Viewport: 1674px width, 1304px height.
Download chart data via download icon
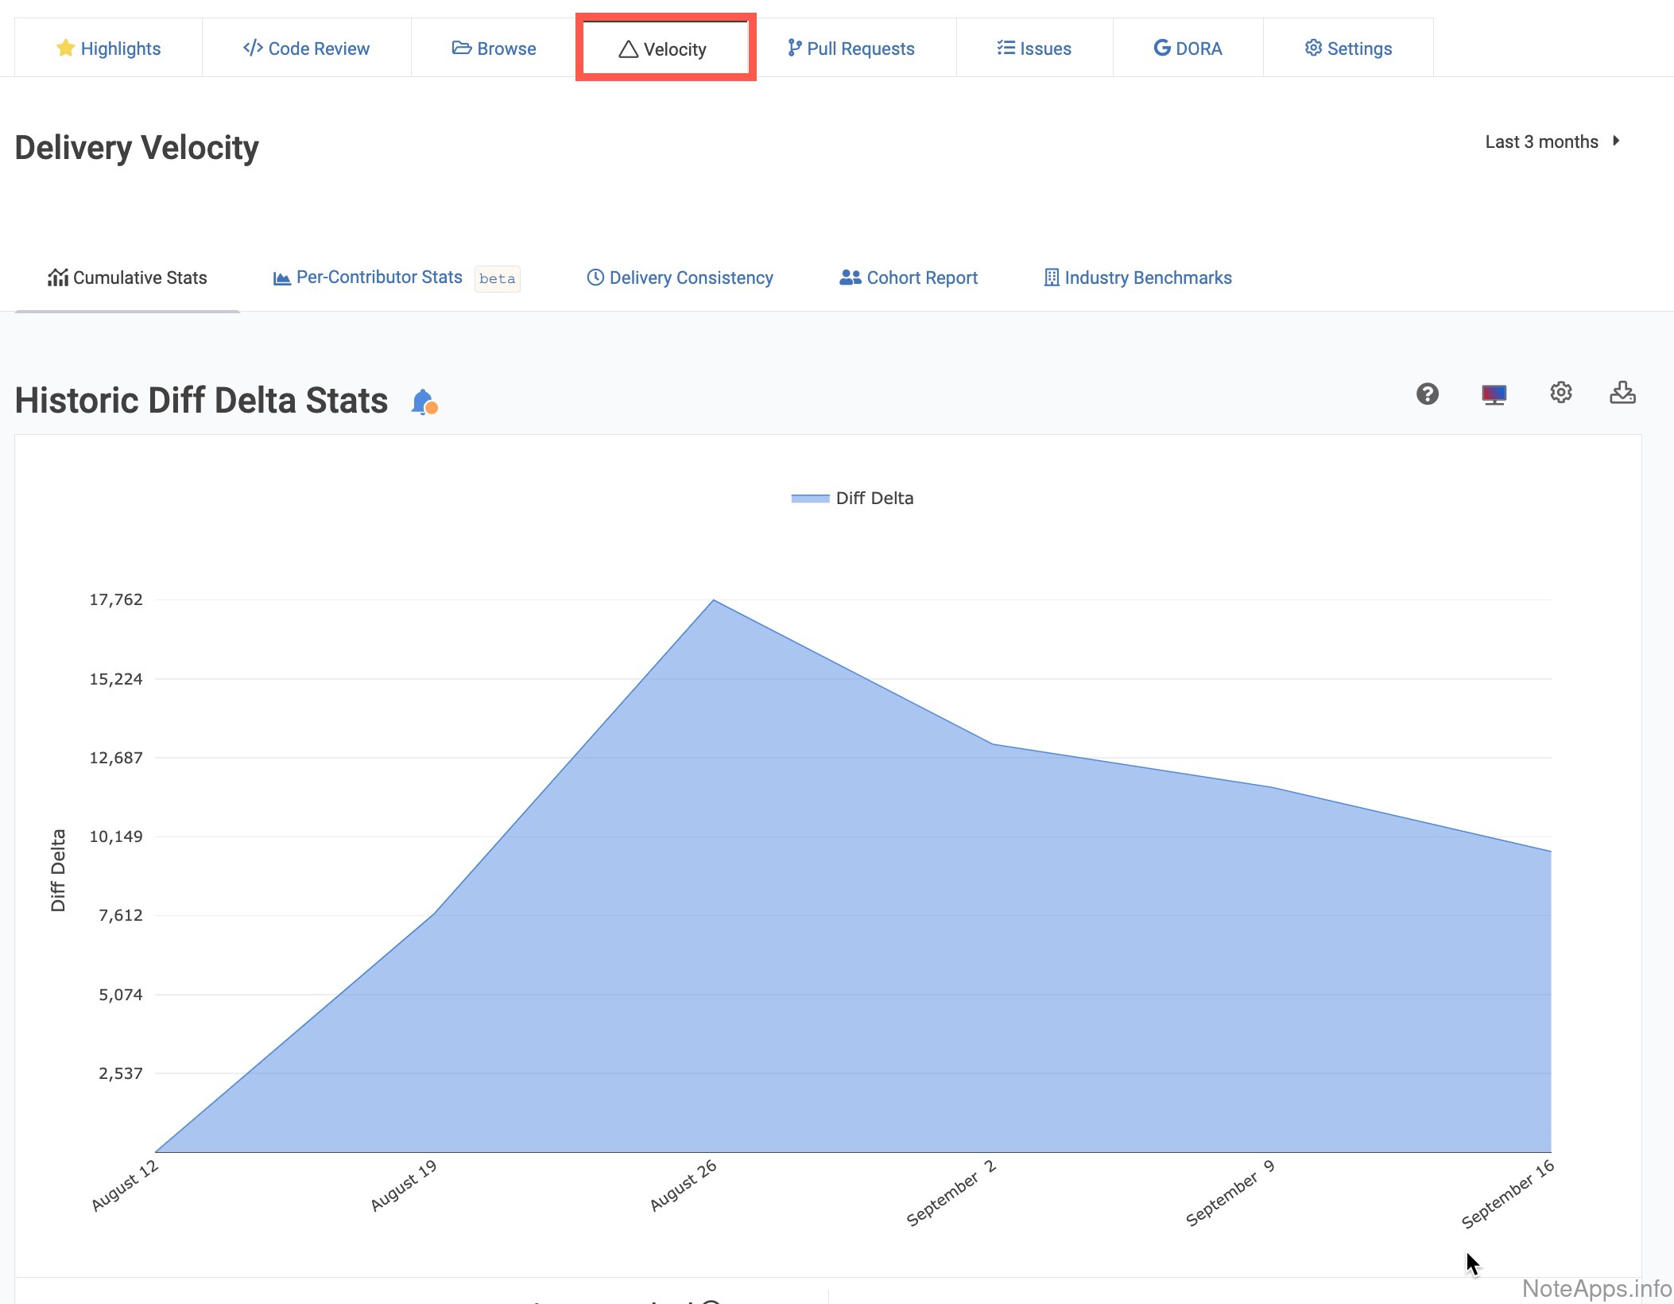1622,393
